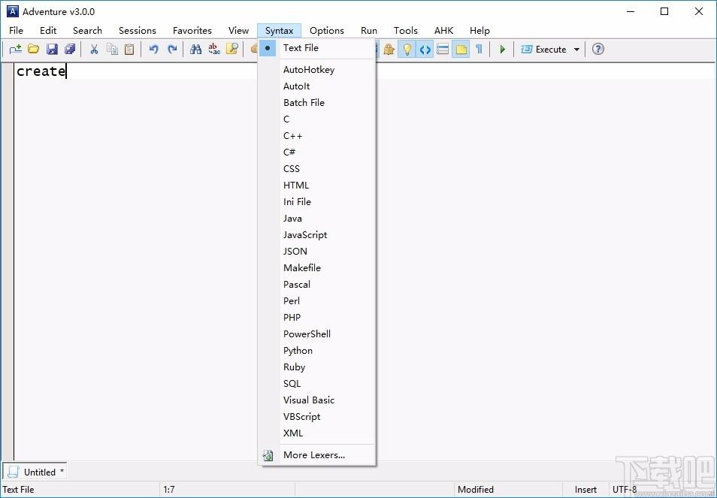
Task: Select Perl syntax
Action: [317, 300]
